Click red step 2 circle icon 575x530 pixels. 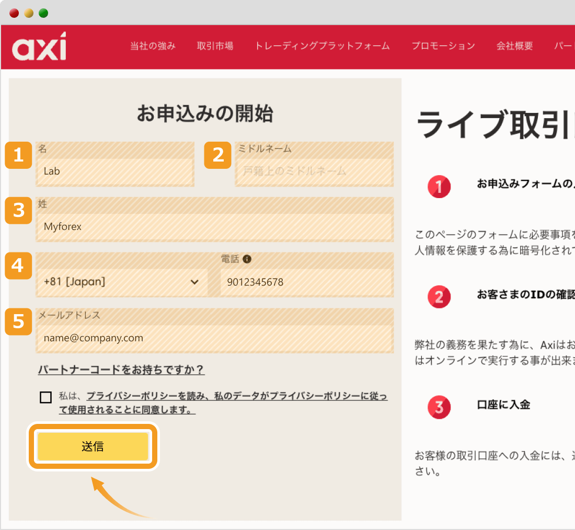(x=439, y=297)
